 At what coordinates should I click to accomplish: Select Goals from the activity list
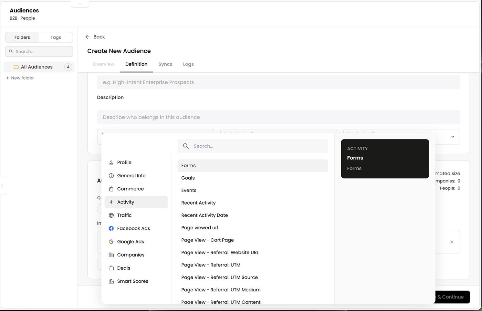(253, 178)
